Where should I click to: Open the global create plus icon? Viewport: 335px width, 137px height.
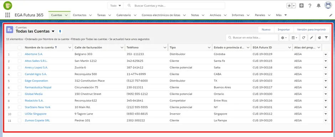pyautogui.click(x=301, y=6)
